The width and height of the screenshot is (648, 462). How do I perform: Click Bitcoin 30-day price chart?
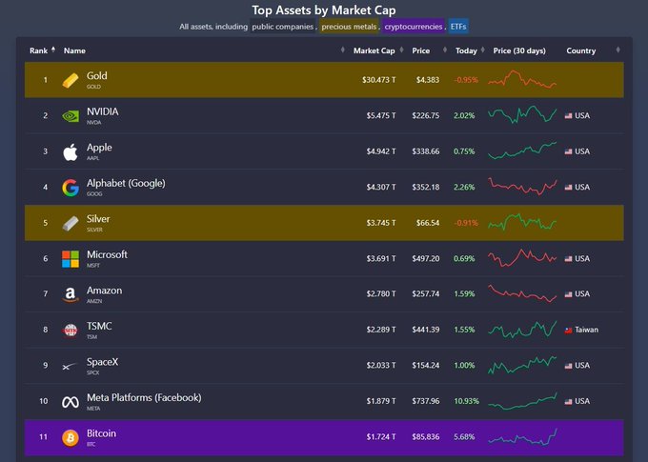point(522,437)
